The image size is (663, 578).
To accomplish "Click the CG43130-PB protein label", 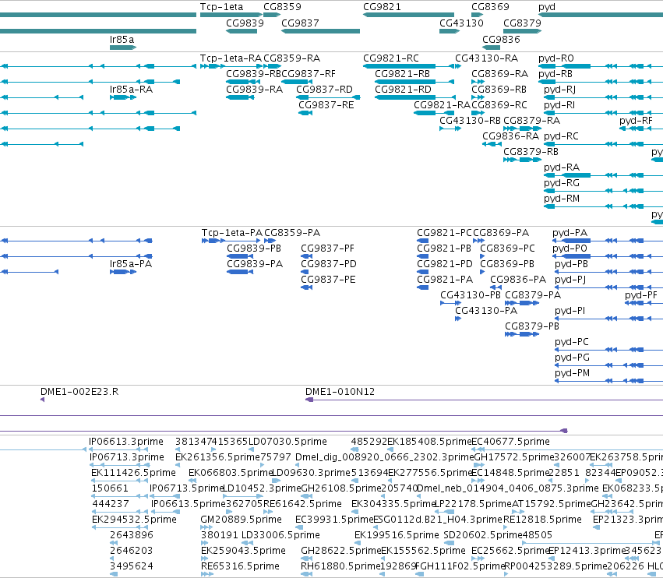I will click(x=471, y=295).
